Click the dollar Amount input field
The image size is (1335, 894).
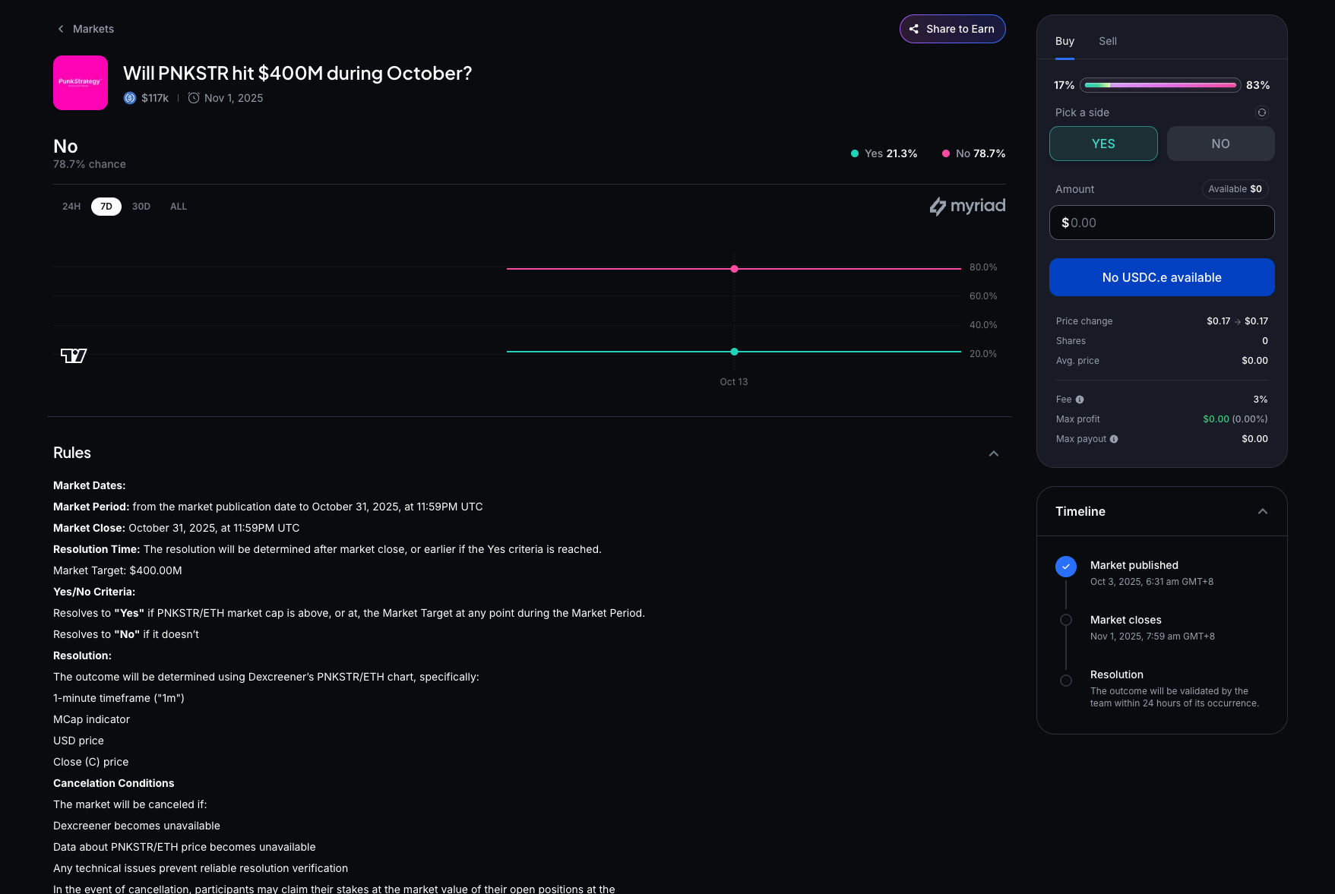[x=1162, y=223]
